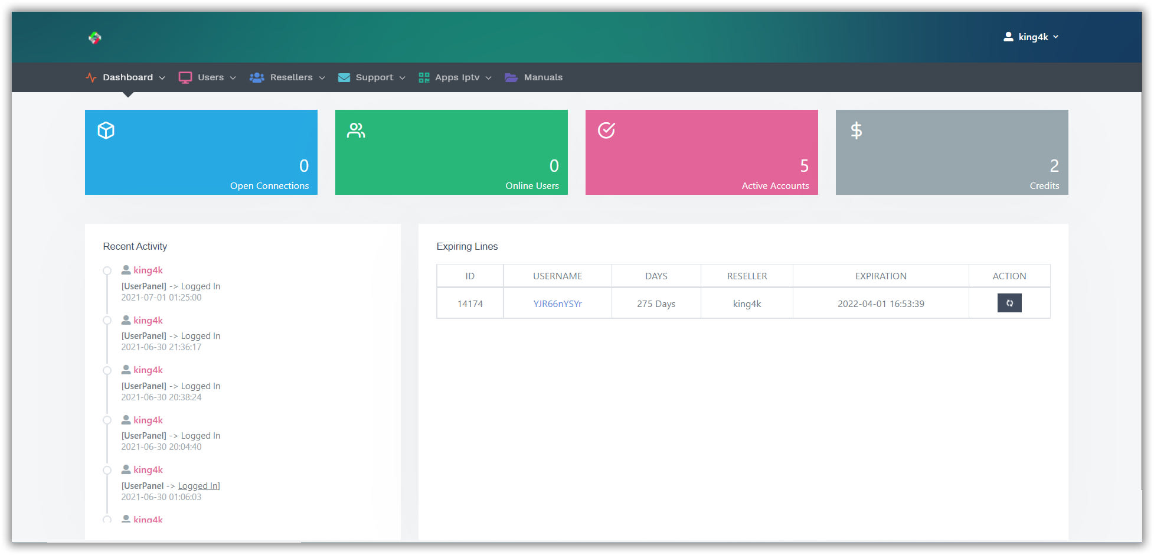The image size is (1154, 555).
Task: Click the group icon next to Resellers
Action: click(x=257, y=77)
